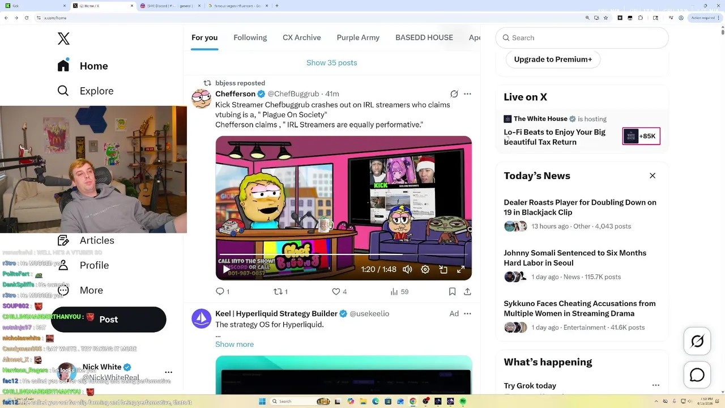
Task: Open @ChefBuggrub handle
Action: tap(293, 94)
